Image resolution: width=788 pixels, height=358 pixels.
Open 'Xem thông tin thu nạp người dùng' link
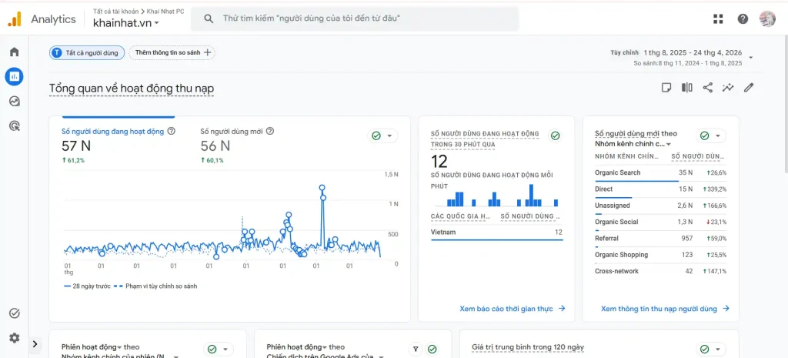(x=666, y=309)
